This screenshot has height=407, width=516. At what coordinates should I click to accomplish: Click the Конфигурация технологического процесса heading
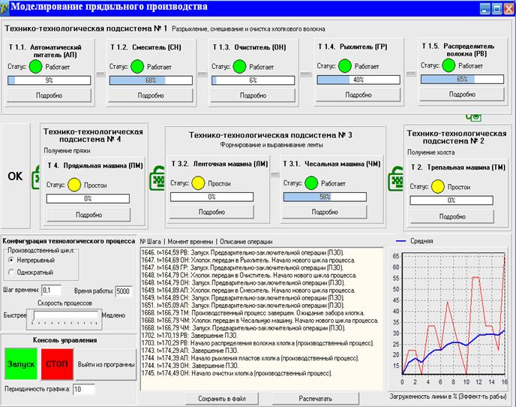tap(69, 241)
